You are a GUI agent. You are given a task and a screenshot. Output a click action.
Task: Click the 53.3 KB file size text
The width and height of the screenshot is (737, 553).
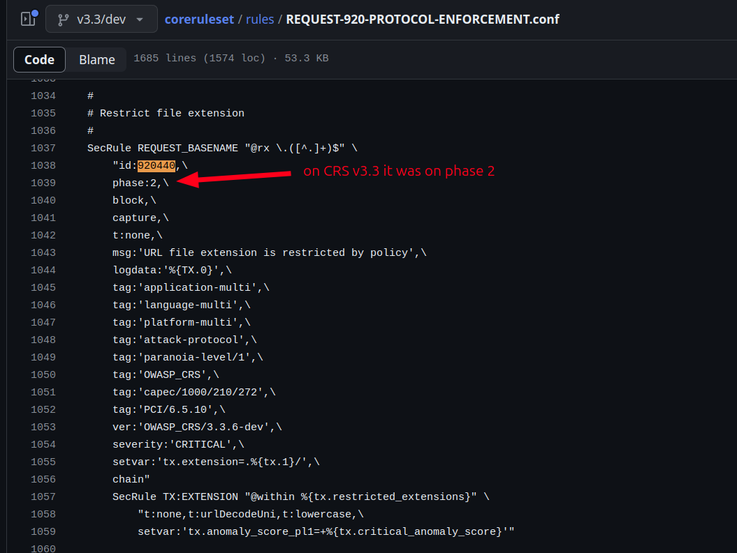point(307,58)
